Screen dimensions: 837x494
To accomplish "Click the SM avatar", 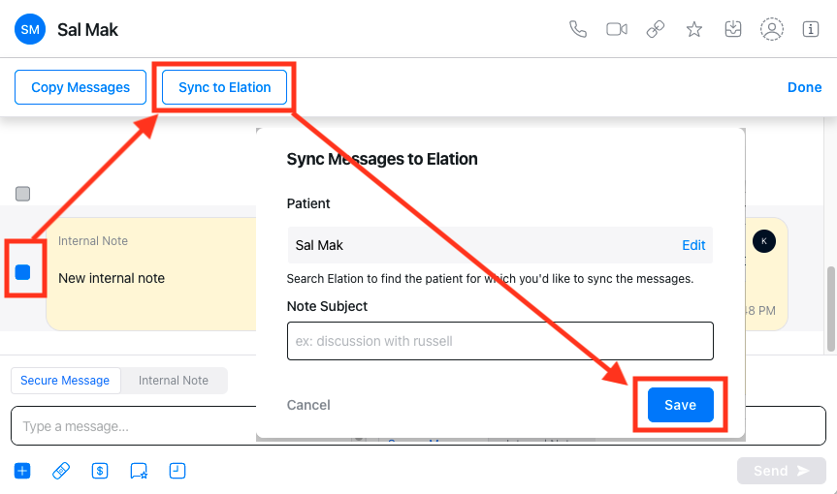I will coord(30,29).
